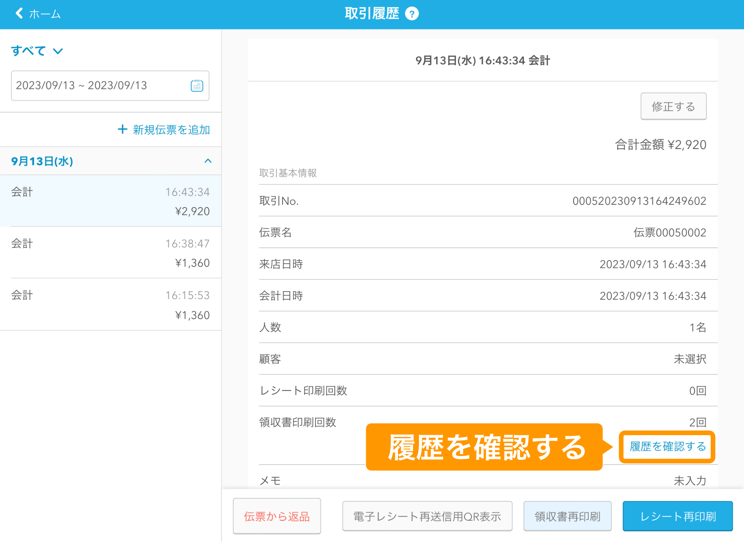Image resolution: width=744 pixels, height=542 pixels.
Task: Click the レシート印刷回数 0回 value
Action: pos(698,391)
